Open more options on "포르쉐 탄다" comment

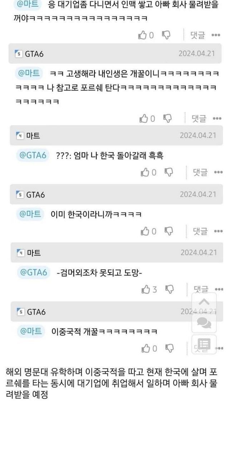(x=217, y=119)
